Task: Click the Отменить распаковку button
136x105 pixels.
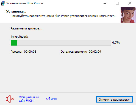Action: [114, 100]
